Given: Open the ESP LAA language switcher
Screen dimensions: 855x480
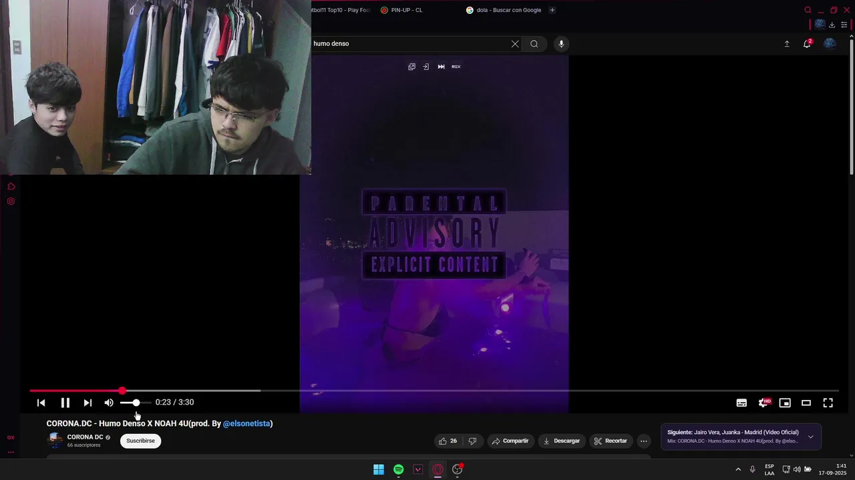Looking at the screenshot, I should click(x=769, y=469).
